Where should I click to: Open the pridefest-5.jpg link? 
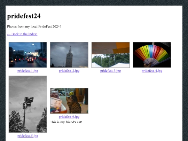tap(28, 136)
